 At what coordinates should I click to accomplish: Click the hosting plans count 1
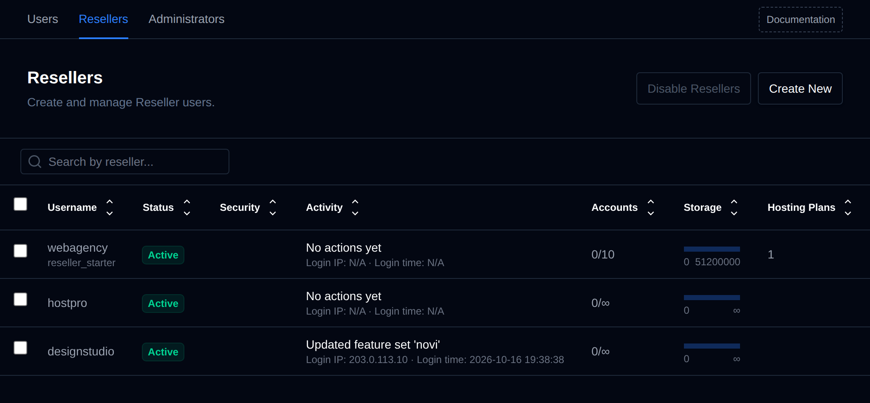point(771,254)
